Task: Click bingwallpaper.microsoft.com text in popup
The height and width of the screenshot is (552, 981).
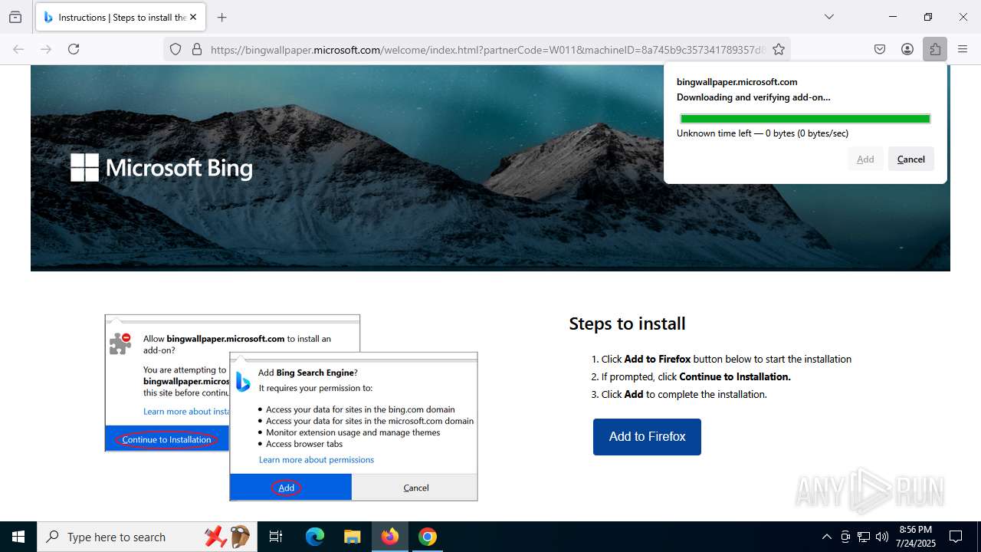Action: click(x=737, y=82)
